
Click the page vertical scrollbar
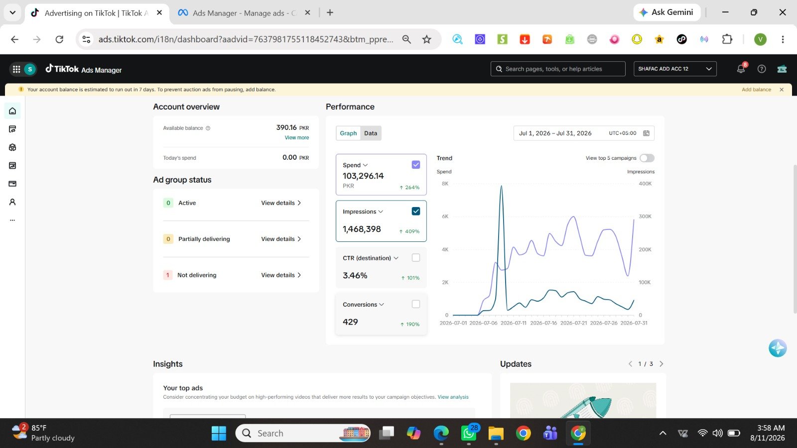point(795,239)
